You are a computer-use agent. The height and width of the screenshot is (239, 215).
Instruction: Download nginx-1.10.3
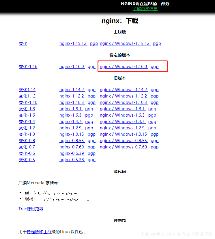(72, 102)
